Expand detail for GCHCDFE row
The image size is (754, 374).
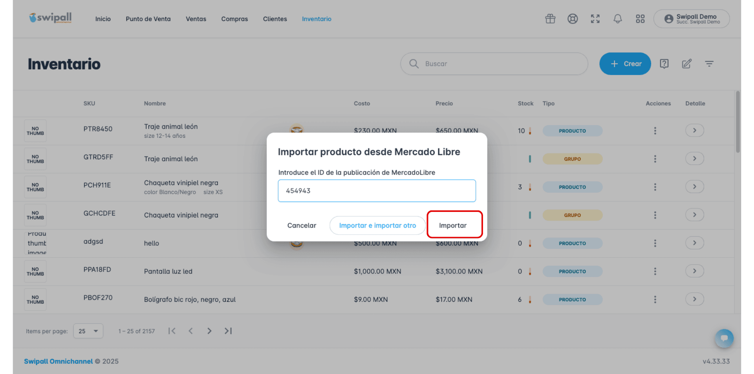pos(694,215)
